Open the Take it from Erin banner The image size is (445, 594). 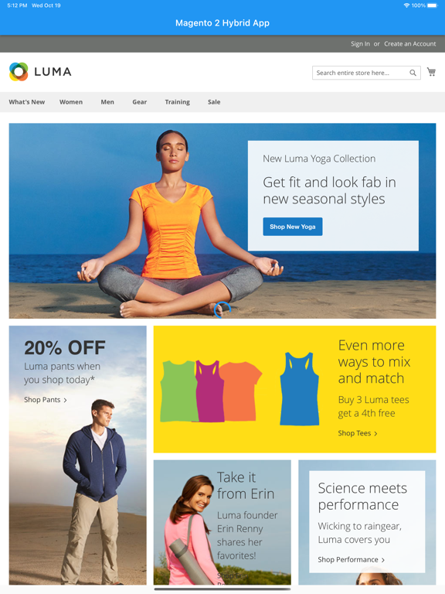pyautogui.click(x=222, y=522)
